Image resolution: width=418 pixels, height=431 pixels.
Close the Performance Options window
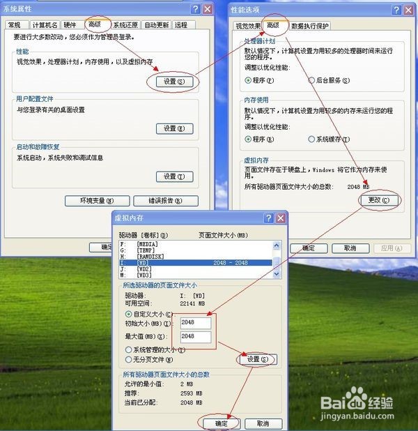click(x=408, y=10)
